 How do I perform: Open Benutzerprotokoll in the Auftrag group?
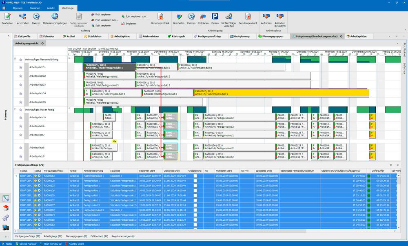click(x=160, y=16)
